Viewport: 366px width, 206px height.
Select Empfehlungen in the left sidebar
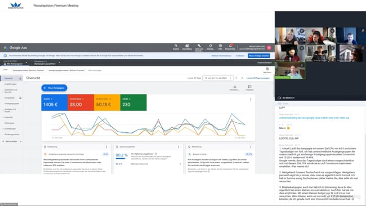(11, 84)
